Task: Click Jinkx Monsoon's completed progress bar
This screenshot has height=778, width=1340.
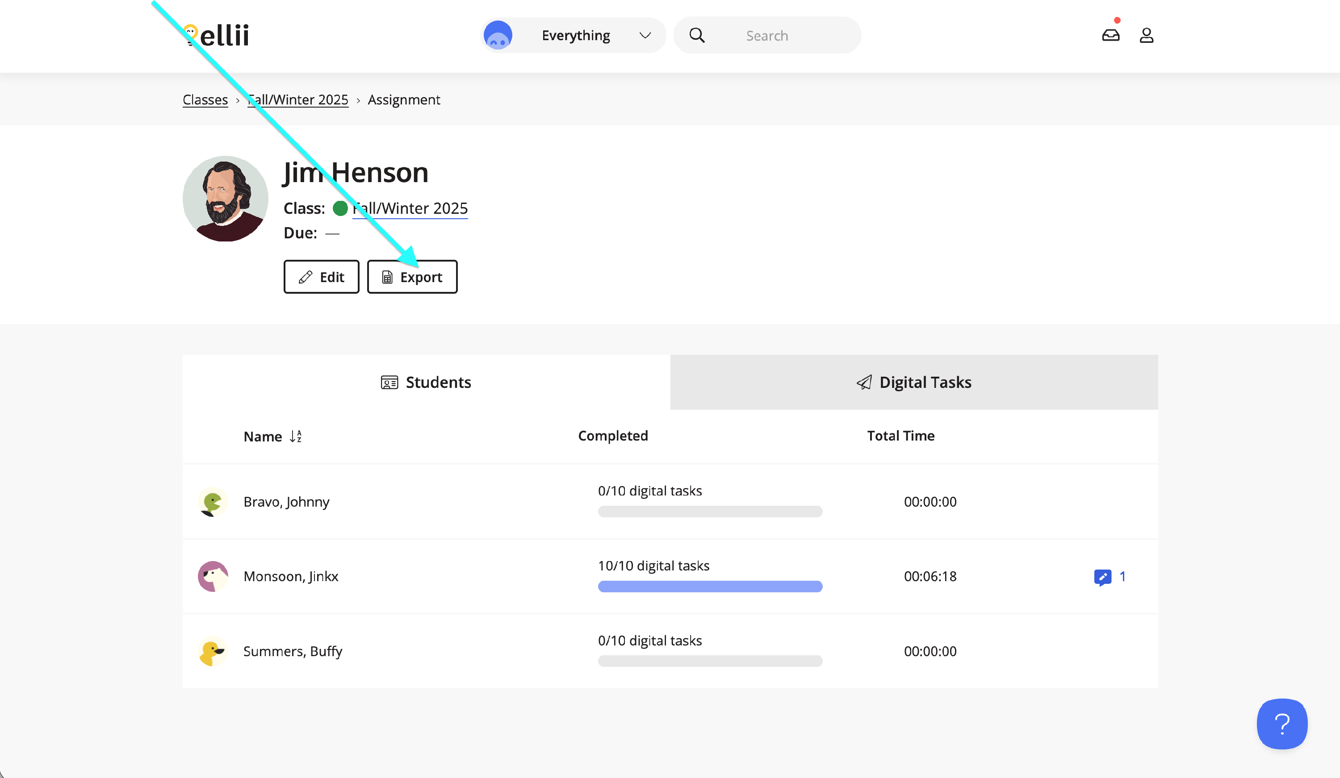Action: tap(710, 586)
